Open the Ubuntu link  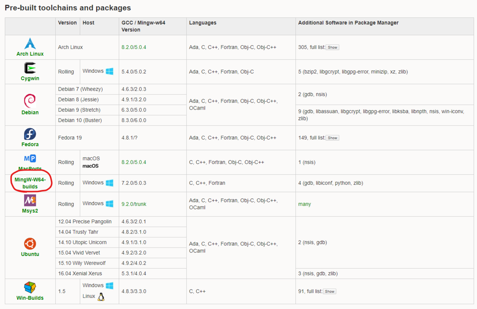pos(30,254)
